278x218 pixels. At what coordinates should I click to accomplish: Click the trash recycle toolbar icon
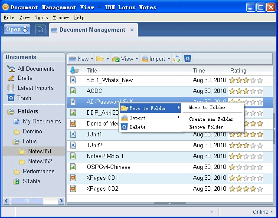(x=188, y=59)
